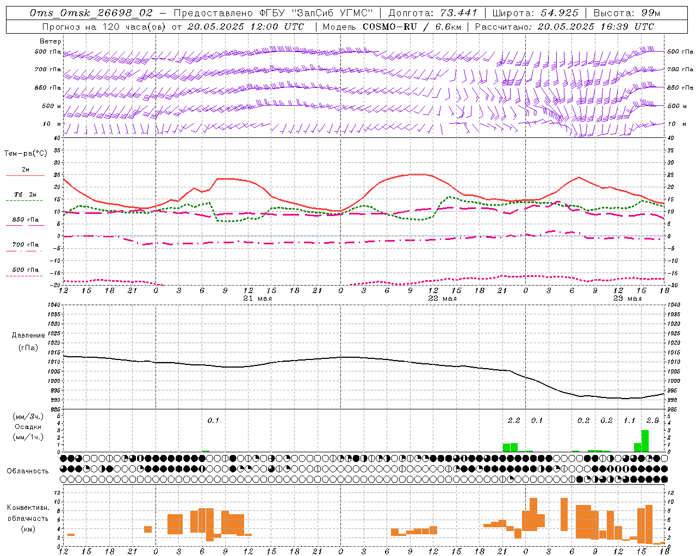Click the Долгота: 73.441 value
Image resolution: width=696 pixels, height=556 pixels.
coord(433,12)
